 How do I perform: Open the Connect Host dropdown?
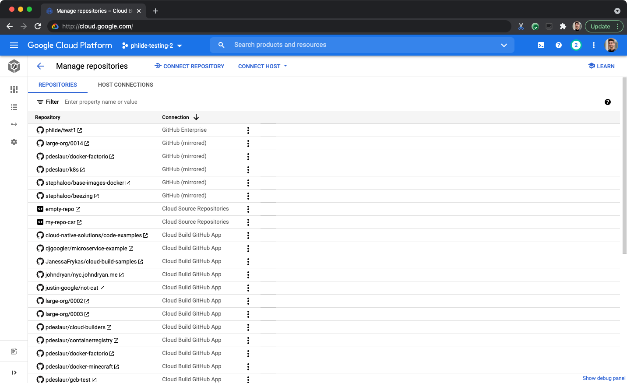(263, 66)
